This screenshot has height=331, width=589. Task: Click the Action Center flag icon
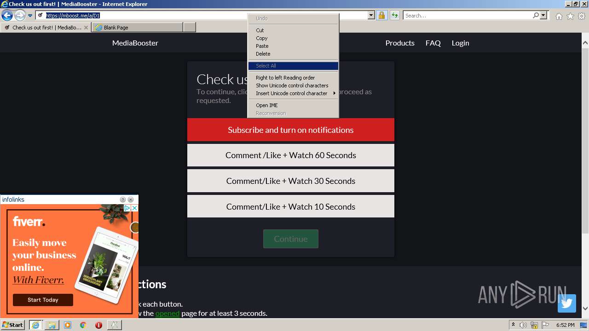[x=545, y=325]
